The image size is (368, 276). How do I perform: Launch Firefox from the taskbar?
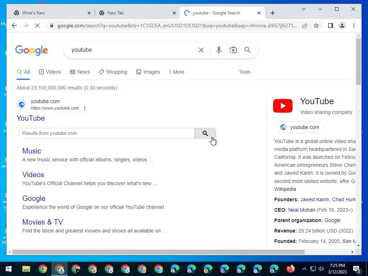point(290,269)
